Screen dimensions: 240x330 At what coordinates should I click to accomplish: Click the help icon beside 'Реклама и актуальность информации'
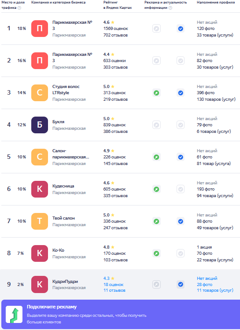point(170,8)
